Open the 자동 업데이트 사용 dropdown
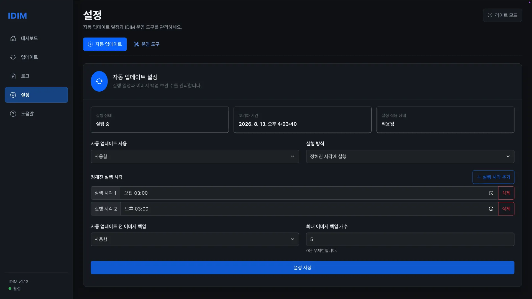This screenshot has height=299, width=532. tap(195, 157)
